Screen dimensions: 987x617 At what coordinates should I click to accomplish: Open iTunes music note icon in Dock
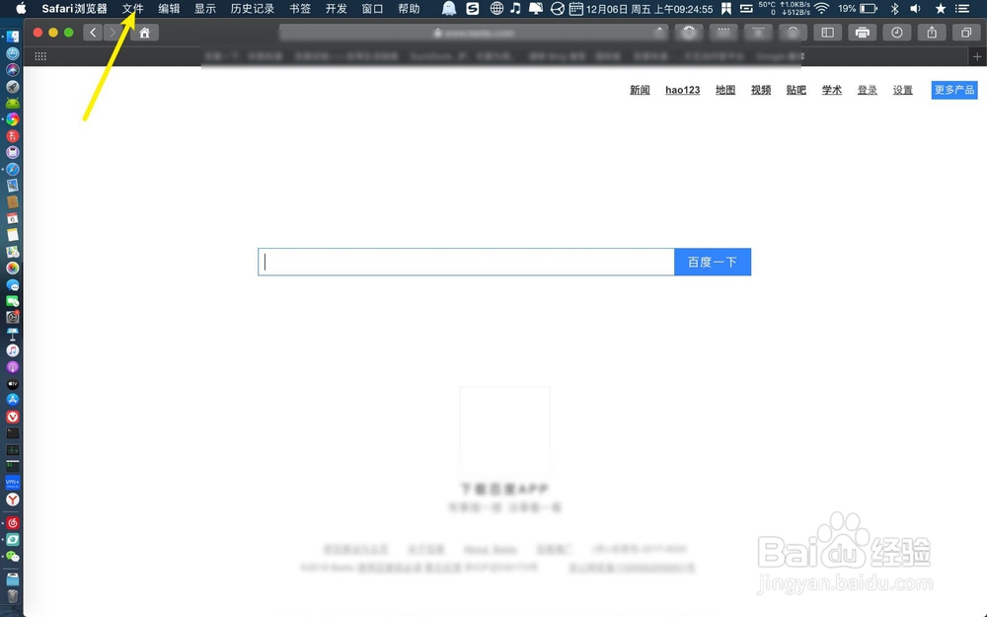pyautogui.click(x=13, y=350)
